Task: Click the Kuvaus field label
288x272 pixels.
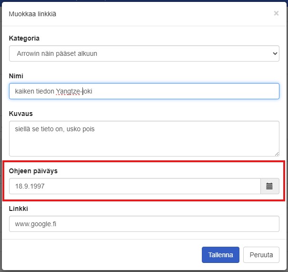Action: click(21, 114)
